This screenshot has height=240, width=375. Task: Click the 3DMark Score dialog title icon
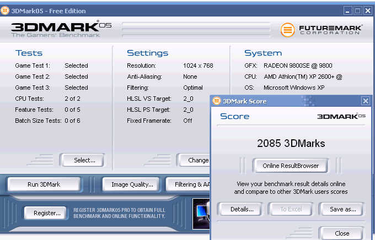coord(217,101)
